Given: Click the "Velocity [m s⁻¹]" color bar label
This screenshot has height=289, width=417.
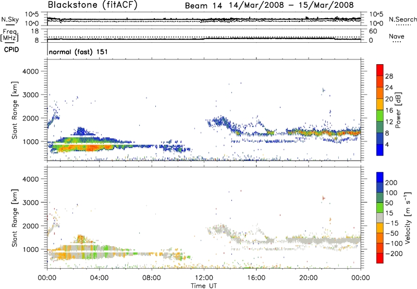Looking at the screenshot, I should (x=407, y=218).
